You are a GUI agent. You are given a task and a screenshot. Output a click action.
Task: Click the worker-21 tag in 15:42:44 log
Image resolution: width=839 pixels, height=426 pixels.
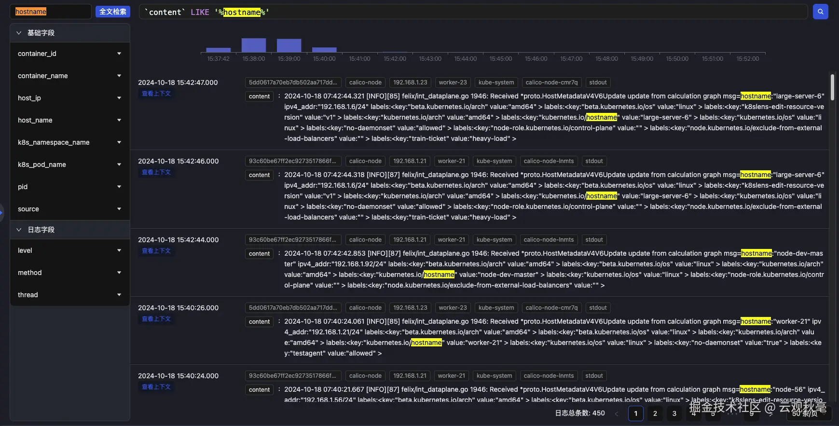point(452,240)
